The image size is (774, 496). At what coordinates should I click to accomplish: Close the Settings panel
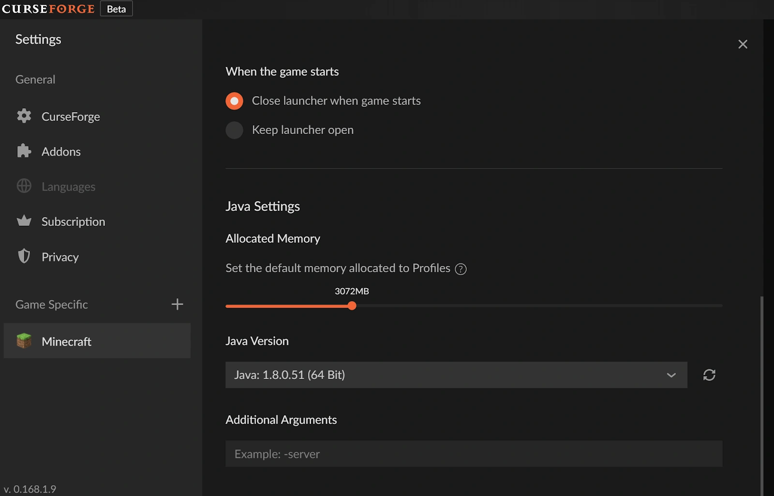point(743,44)
